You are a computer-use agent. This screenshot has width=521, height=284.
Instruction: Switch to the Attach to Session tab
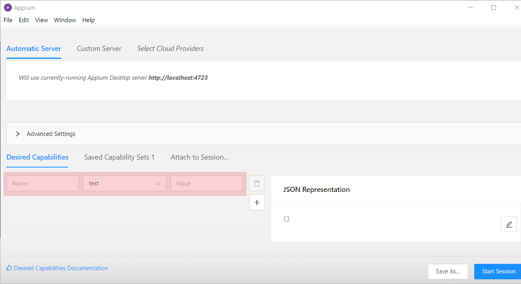[200, 157]
